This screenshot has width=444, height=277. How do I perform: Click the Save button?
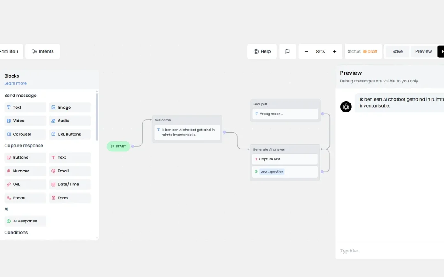pyautogui.click(x=397, y=51)
